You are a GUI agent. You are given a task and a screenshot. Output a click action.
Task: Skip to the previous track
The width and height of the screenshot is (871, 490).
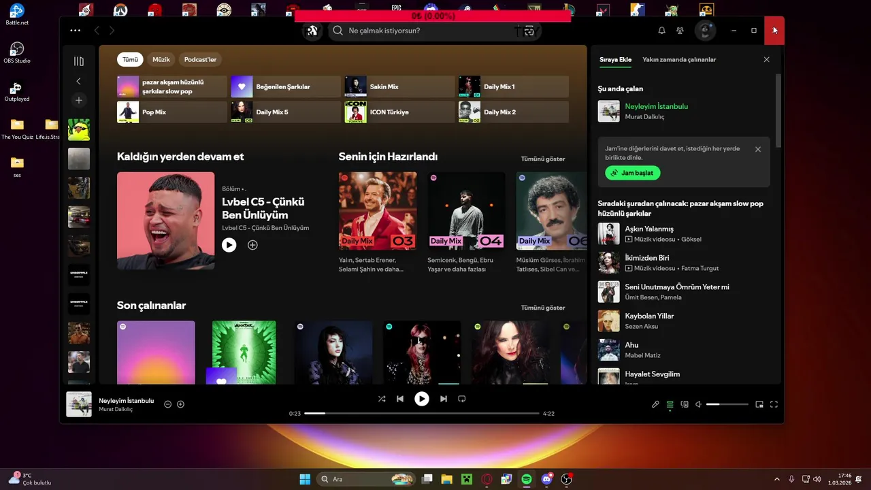pos(400,399)
